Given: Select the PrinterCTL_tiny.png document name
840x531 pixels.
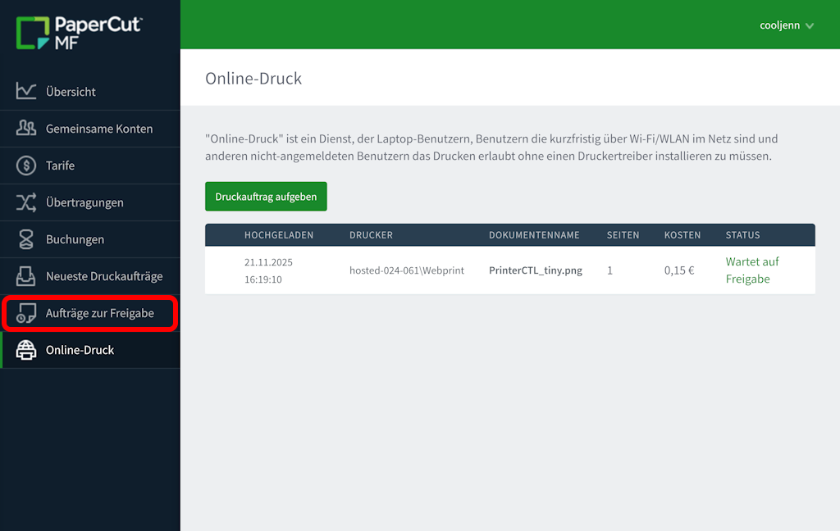Looking at the screenshot, I should tap(535, 270).
